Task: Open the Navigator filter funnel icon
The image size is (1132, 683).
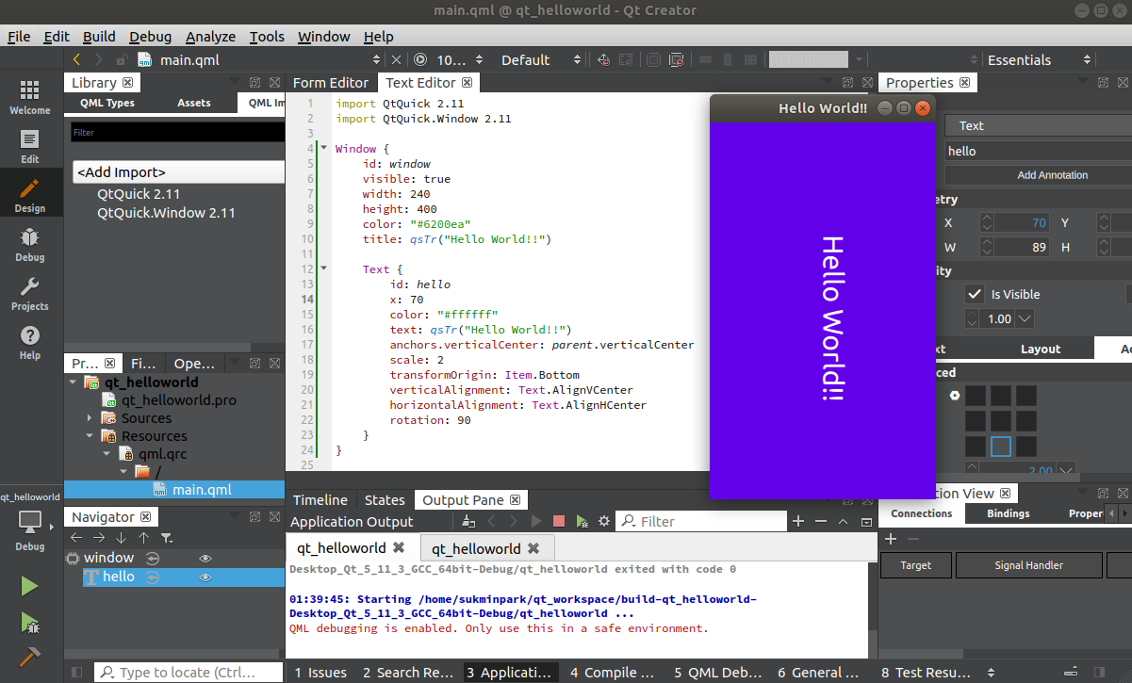Action: point(167,537)
